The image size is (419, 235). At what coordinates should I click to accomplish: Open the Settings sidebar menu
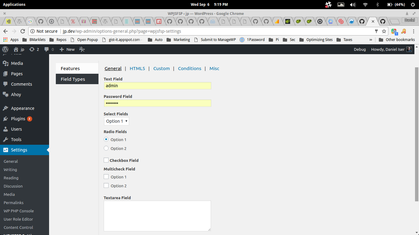25,150
